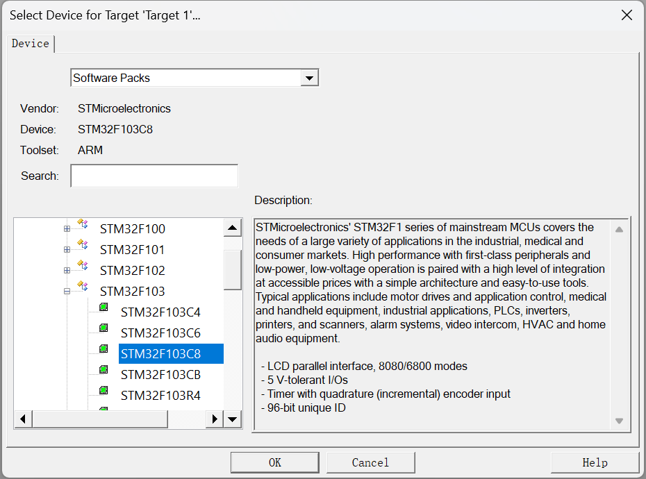Click the STM32F103 family icon
This screenshot has width=646, height=479.
83,286
